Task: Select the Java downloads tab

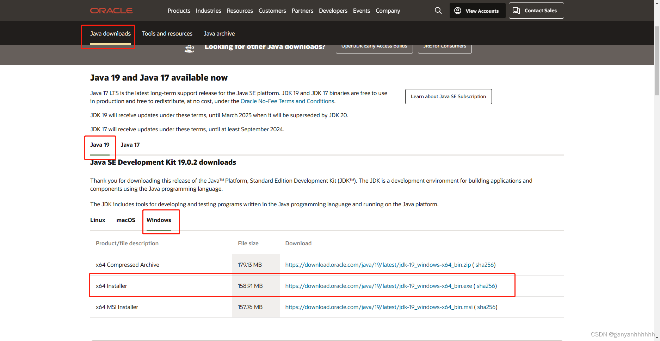Action: click(x=110, y=34)
